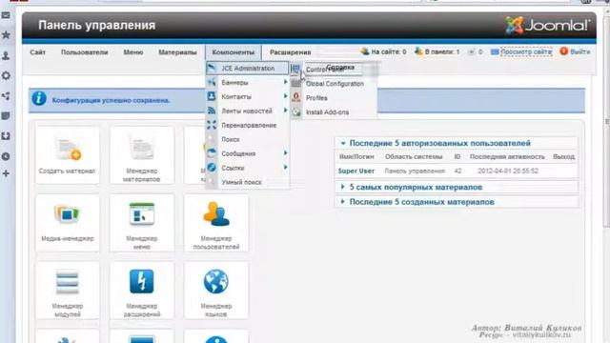Collapse Последние 5 авторизованных пользователей panel
This screenshot has height=343, width=610.
click(343, 143)
